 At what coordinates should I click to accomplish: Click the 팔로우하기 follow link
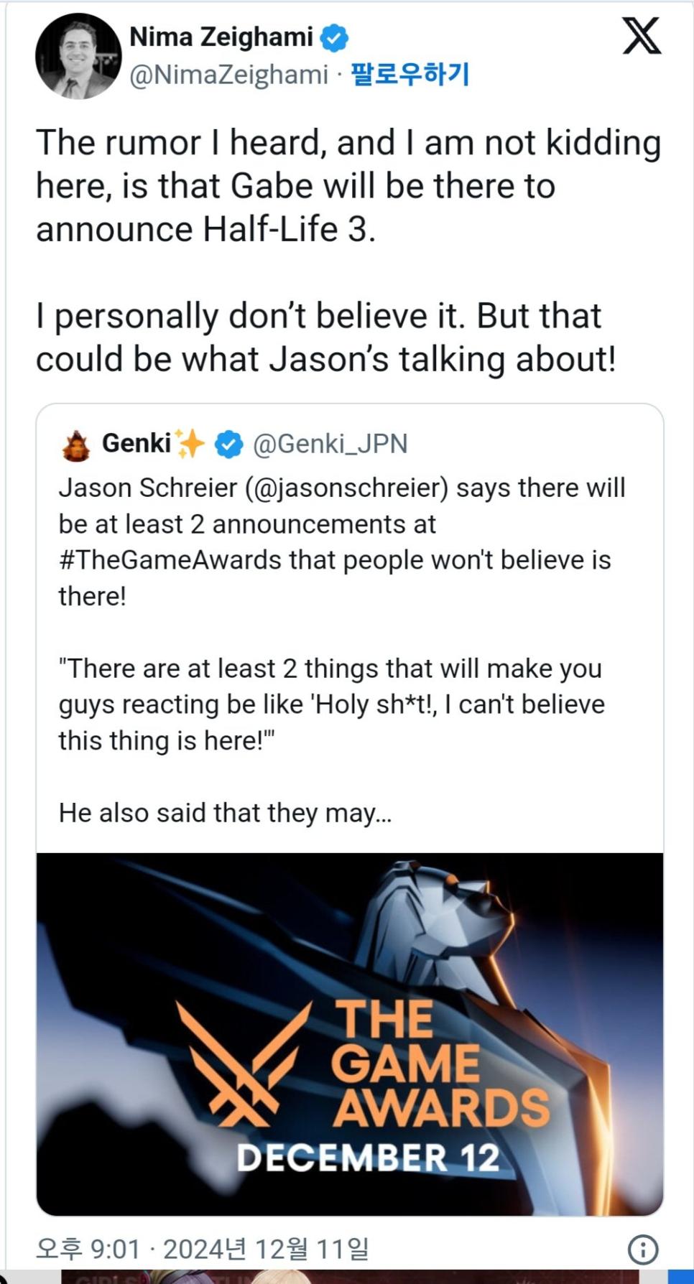tap(410, 74)
